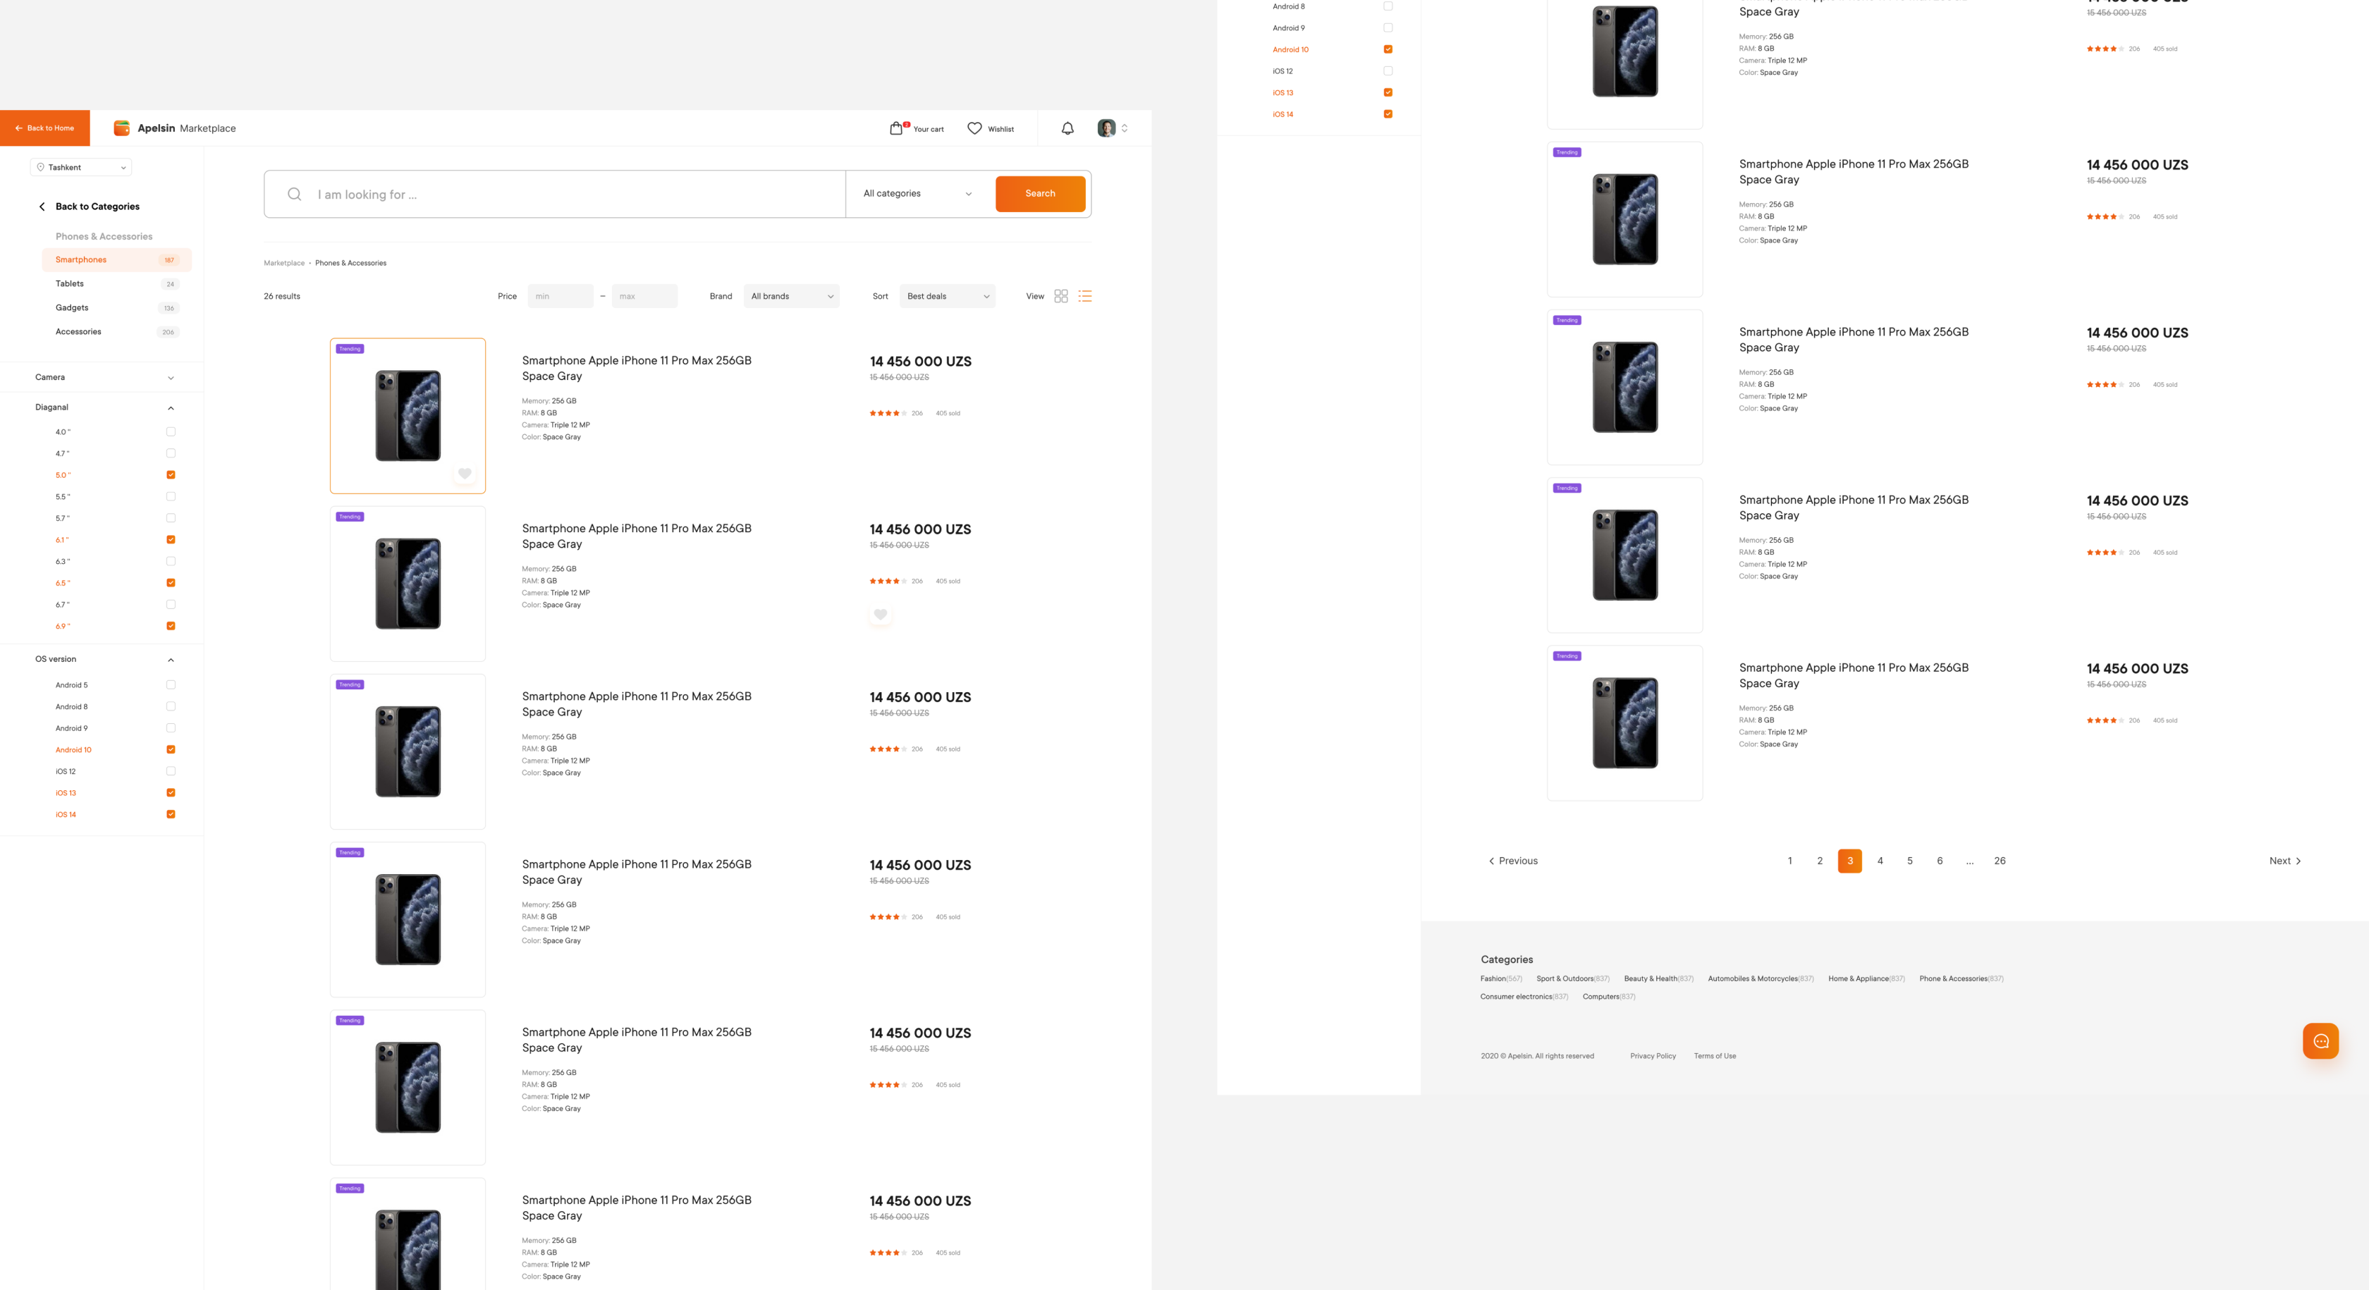The image size is (2369, 1290).
Task: Switch to list view
Action: [x=1085, y=296]
